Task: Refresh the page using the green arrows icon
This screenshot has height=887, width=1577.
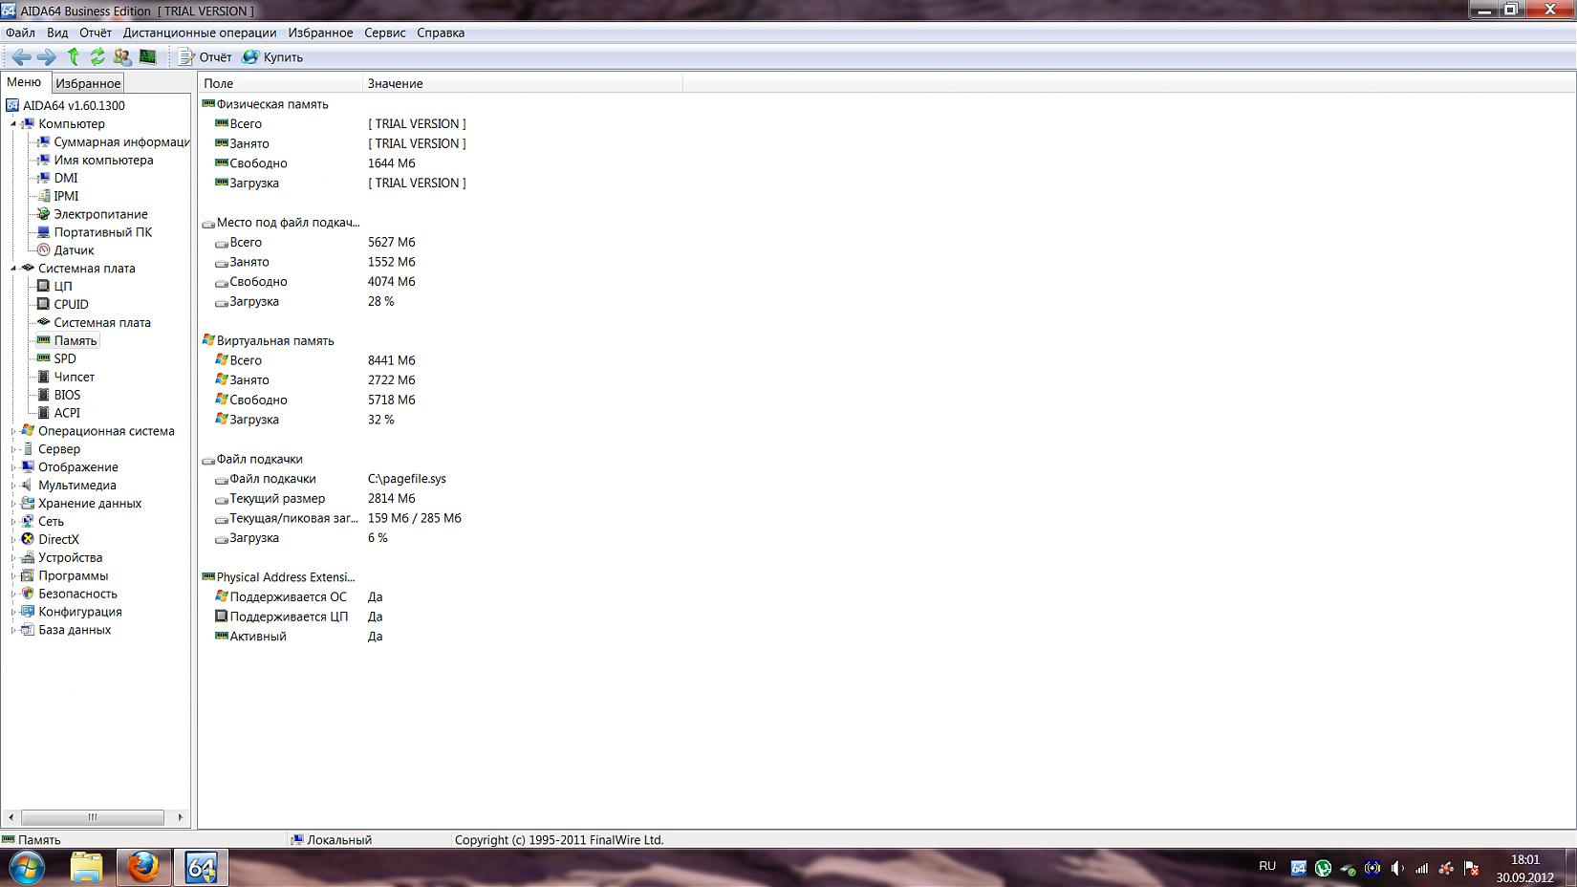Action: [97, 57]
